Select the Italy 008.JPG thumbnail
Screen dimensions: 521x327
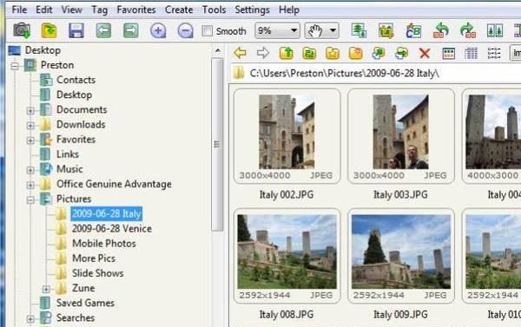click(287, 256)
